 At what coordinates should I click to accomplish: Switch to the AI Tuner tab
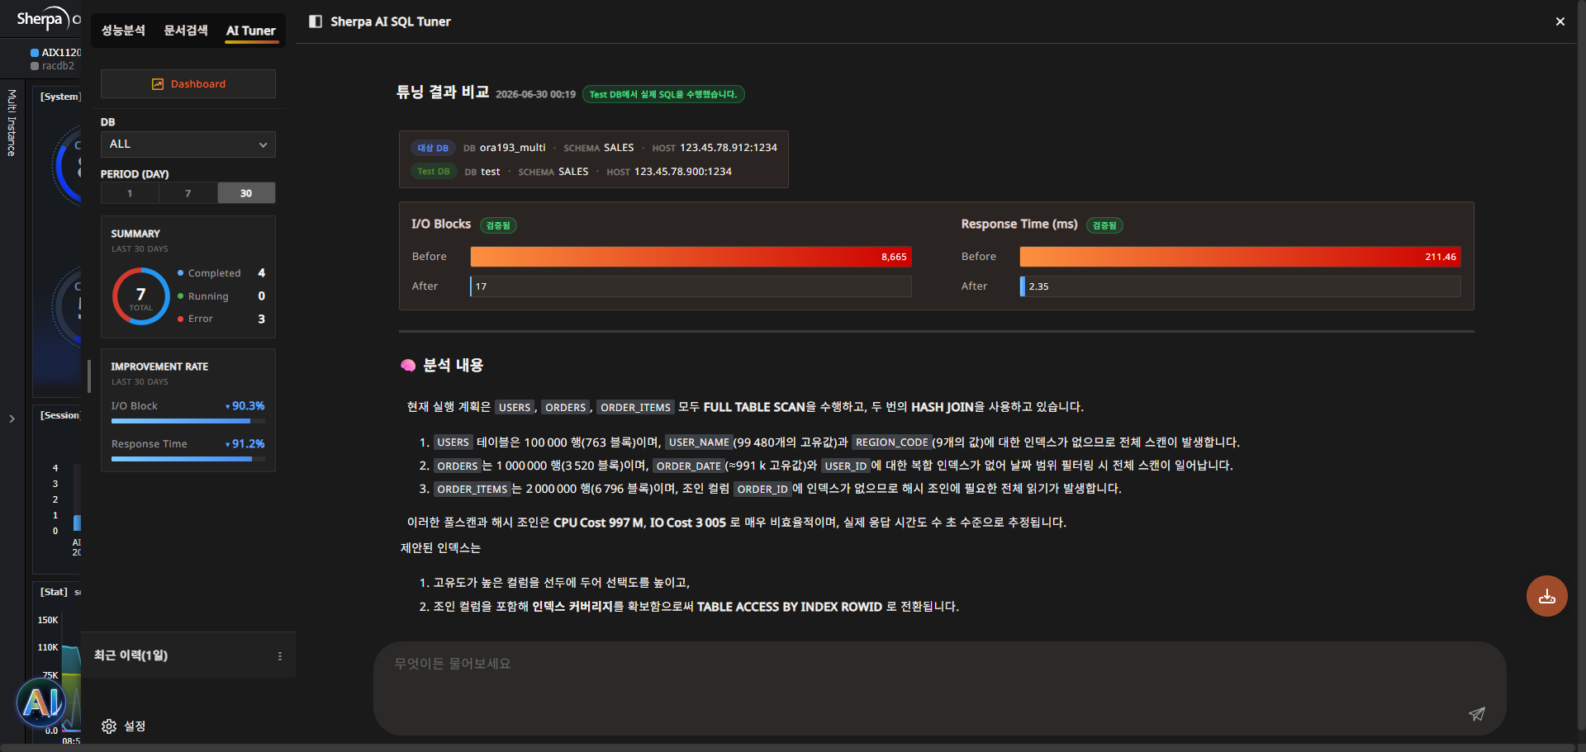point(251,31)
